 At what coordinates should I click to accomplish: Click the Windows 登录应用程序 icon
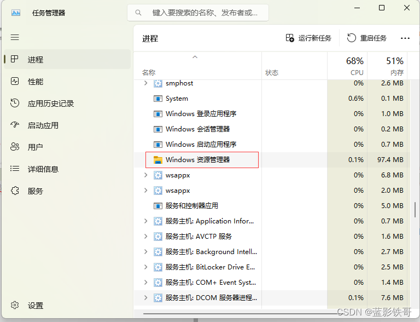tap(157, 114)
